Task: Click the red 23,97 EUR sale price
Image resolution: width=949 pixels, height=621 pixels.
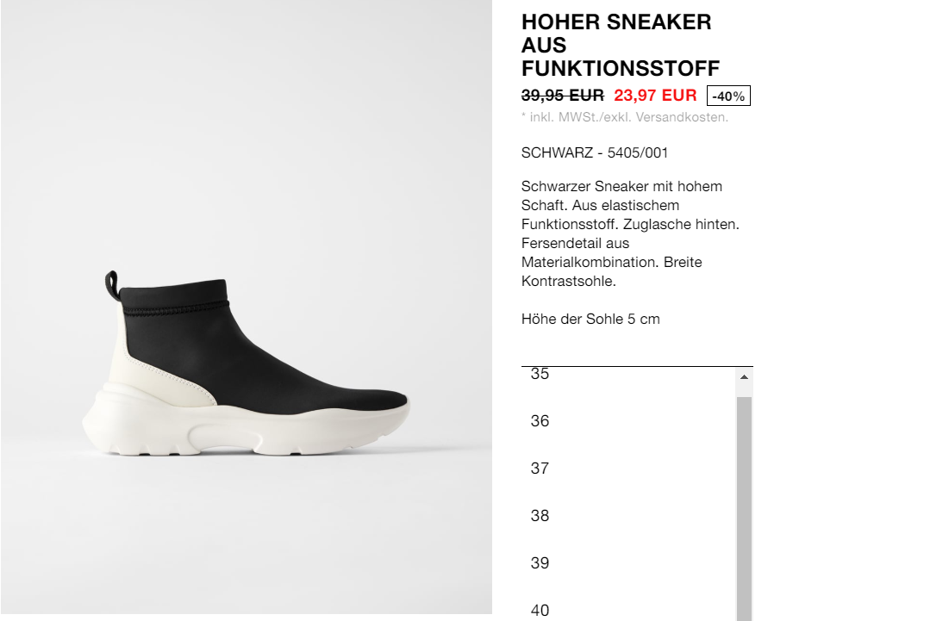Action: pos(655,96)
